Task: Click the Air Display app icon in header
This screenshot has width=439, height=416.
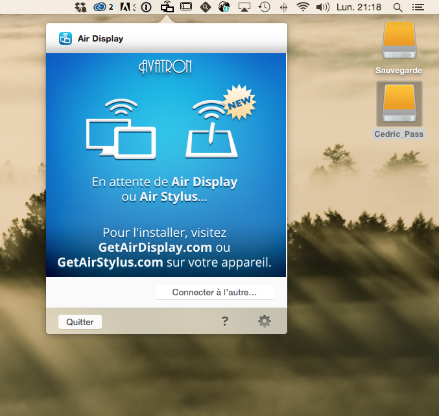Action: tap(65, 38)
